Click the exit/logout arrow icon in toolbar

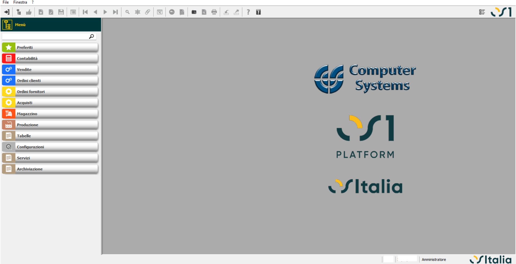tap(7, 12)
